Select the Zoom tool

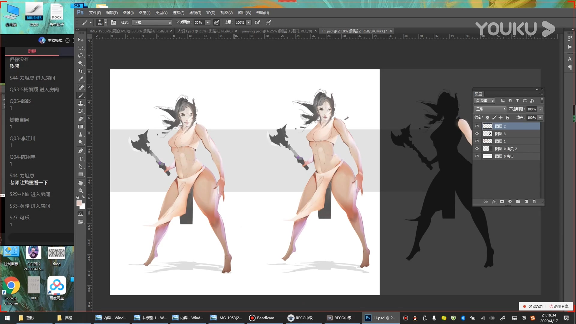click(x=81, y=191)
